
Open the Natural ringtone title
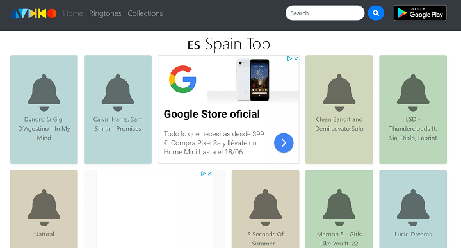coord(44,234)
